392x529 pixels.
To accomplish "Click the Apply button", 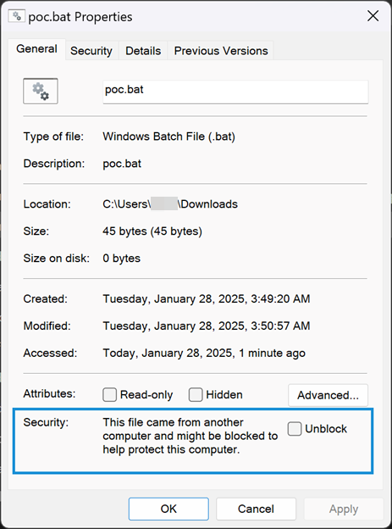I will point(344,509).
